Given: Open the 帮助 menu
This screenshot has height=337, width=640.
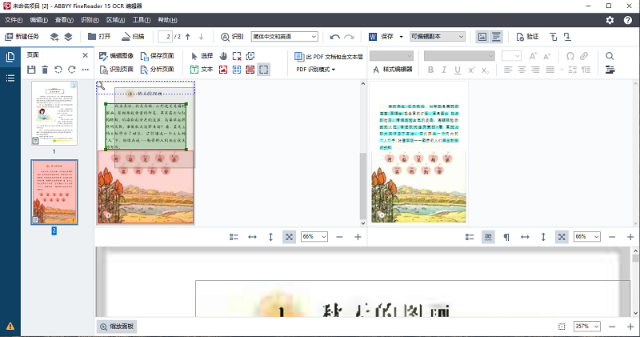Looking at the screenshot, I should coord(167,20).
